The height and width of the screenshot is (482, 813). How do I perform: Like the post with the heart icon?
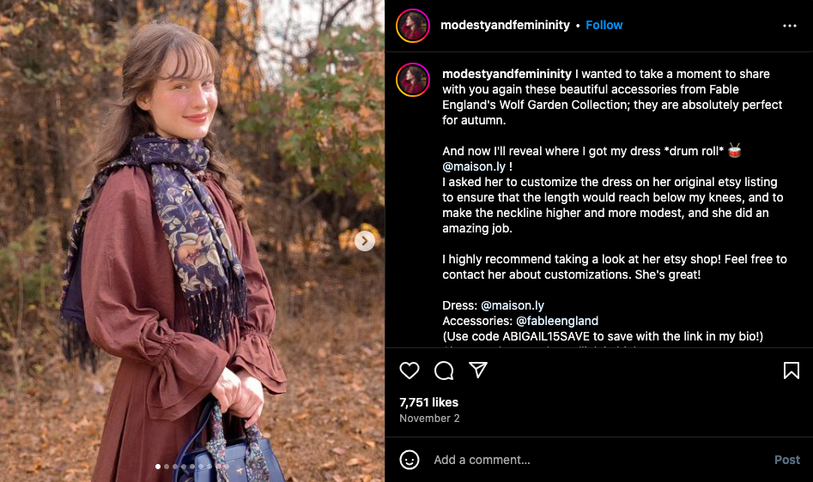(410, 371)
